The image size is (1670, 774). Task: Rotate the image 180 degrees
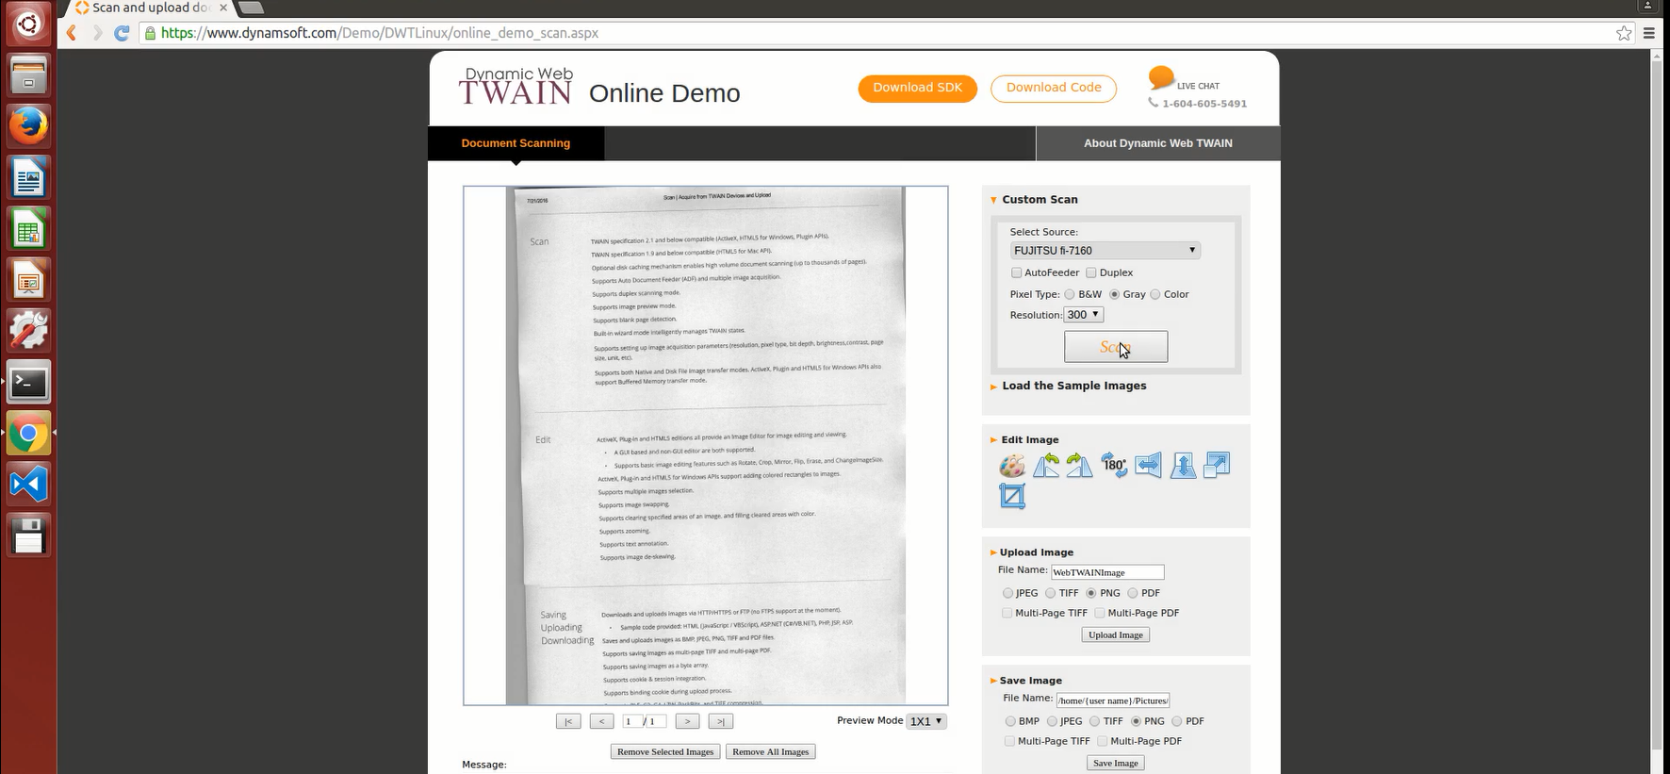click(x=1114, y=466)
